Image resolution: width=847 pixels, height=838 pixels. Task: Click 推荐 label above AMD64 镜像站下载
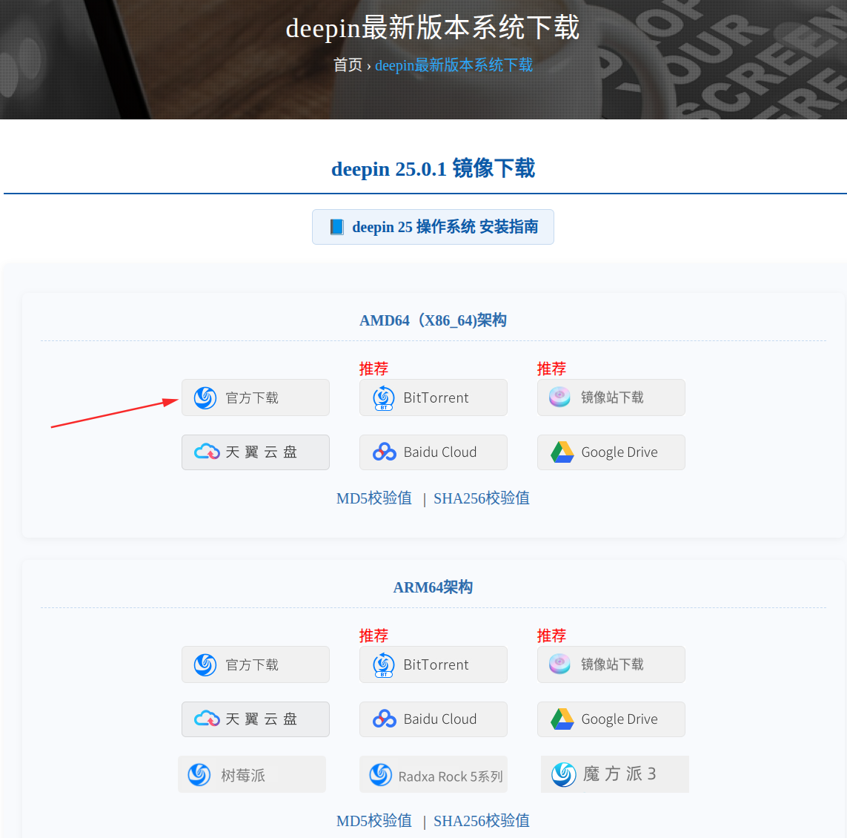pos(551,369)
